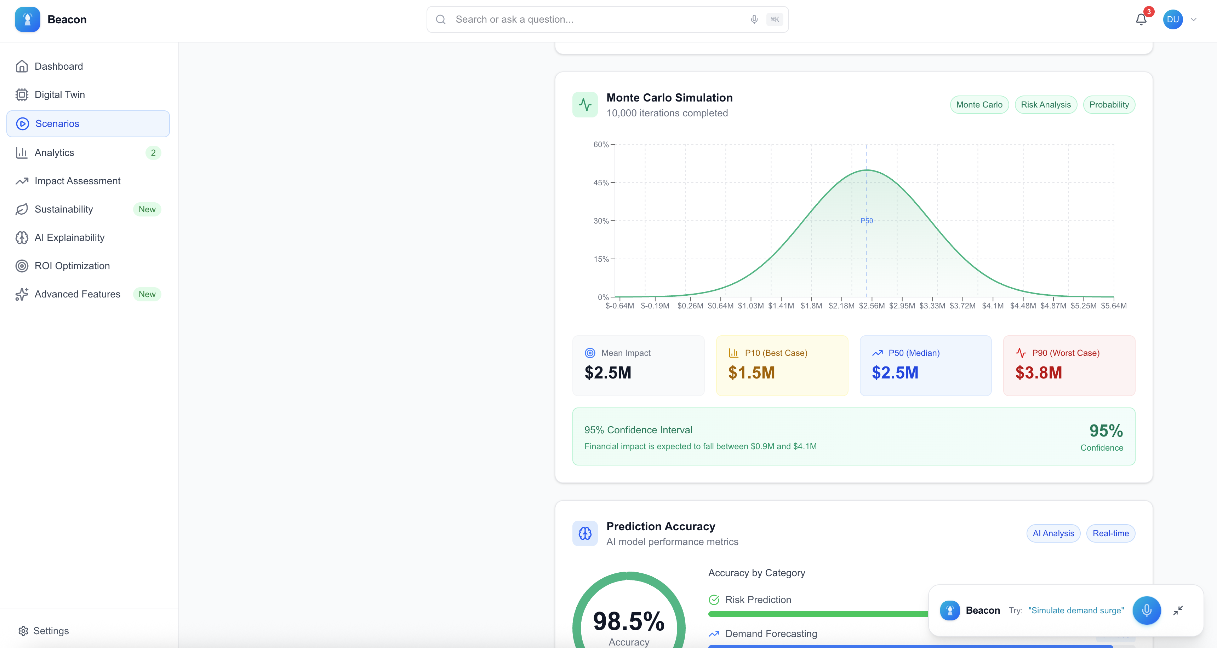Collapse the Beacon assistant widget

coord(1178,610)
